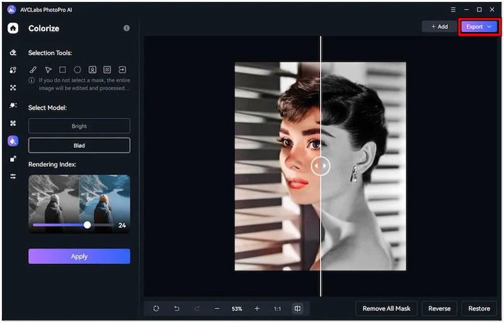The height and width of the screenshot is (323, 504).
Task: Go to the Home screen icon
Action: pos(12,28)
